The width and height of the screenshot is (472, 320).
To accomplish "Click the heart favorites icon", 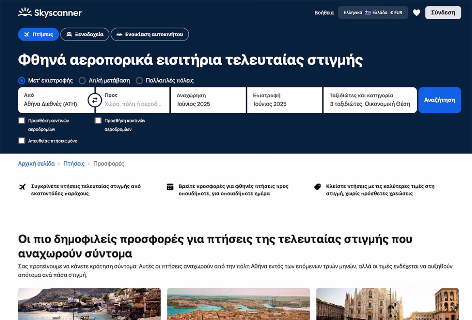I will (416, 12).
